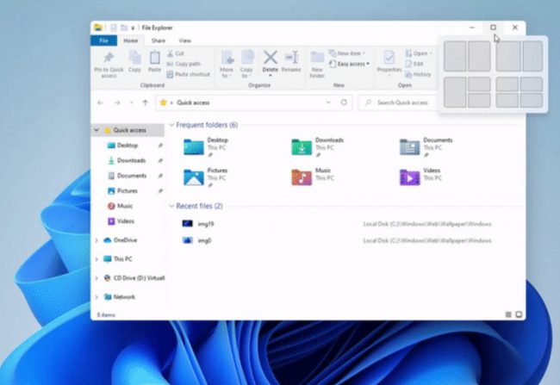Switch to the Share ribbon tab
The image size is (560, 385).
(x=159, y=40)
